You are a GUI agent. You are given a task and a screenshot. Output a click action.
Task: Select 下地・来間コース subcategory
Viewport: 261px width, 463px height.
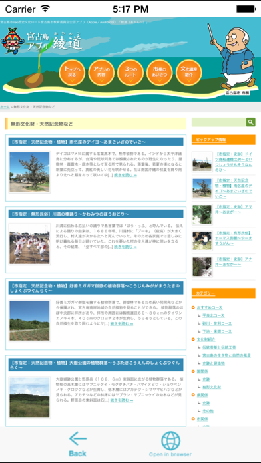click(x=217, y=331)
